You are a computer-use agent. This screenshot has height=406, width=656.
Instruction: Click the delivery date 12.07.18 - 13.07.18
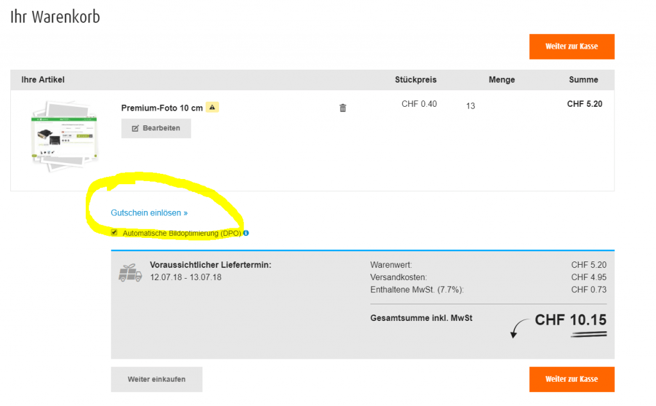tap(186, 277)
